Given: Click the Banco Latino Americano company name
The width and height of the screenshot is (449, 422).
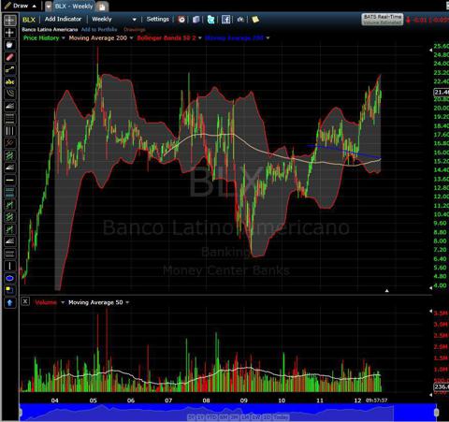Looking at the screenshot, I should tap(50, 30).
